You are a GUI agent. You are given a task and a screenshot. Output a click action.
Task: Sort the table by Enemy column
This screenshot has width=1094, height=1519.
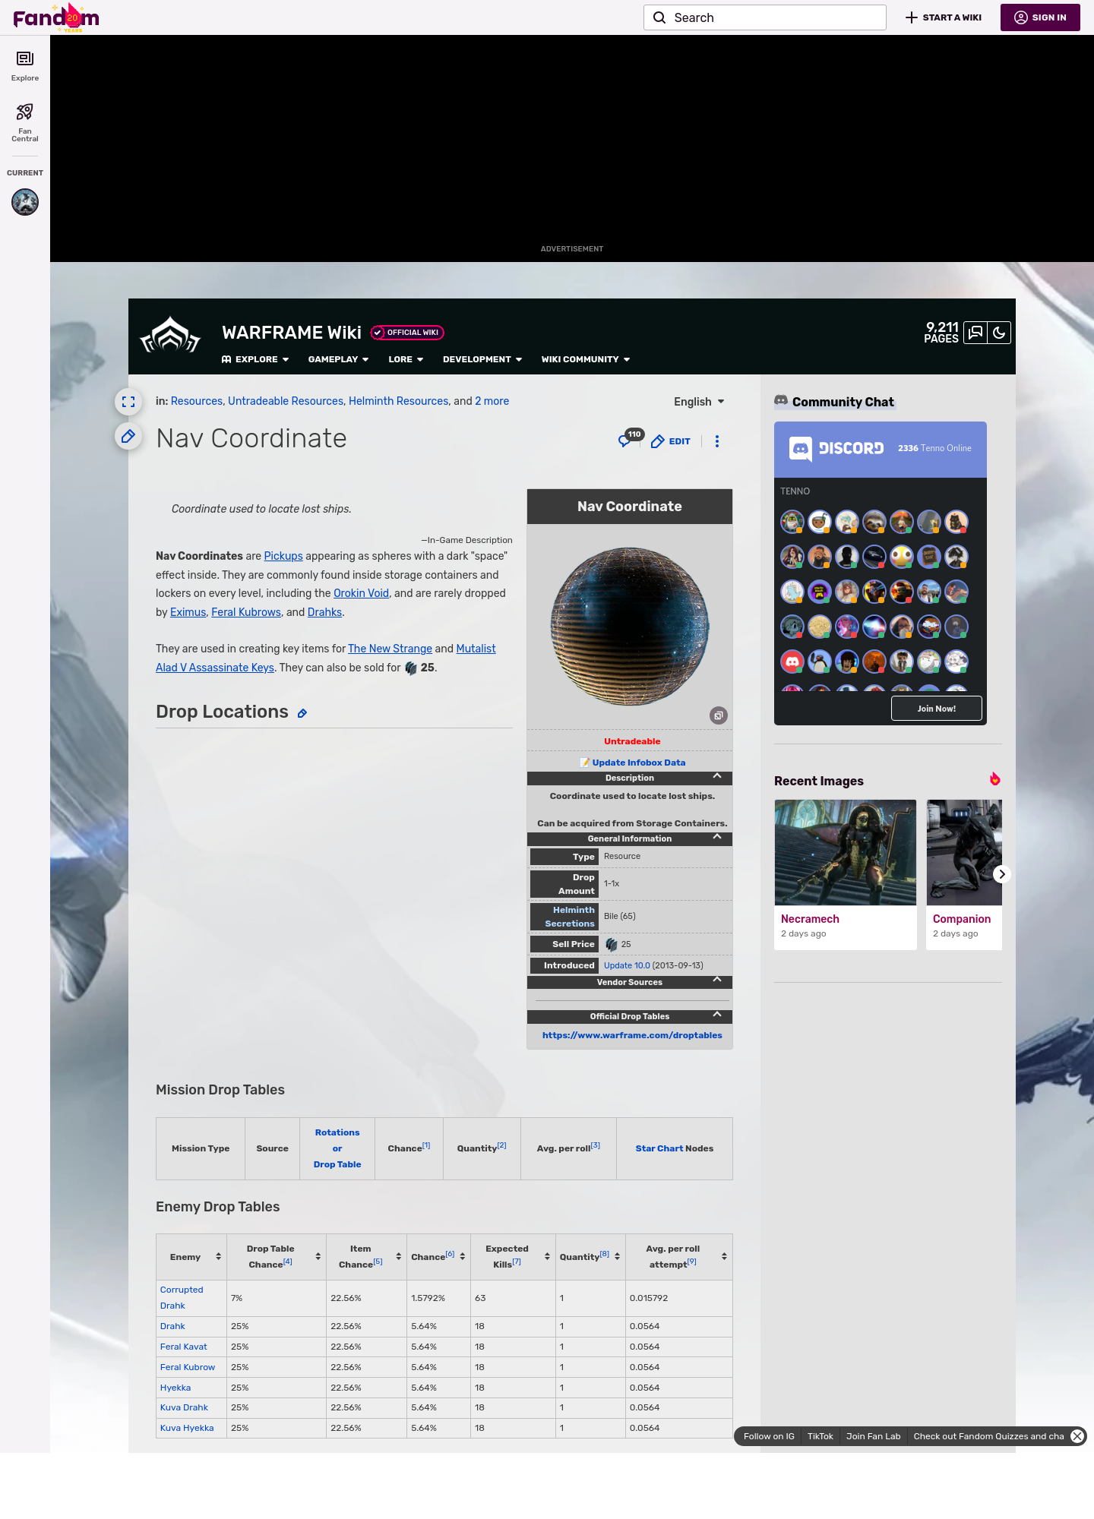tap(219, 1257)
